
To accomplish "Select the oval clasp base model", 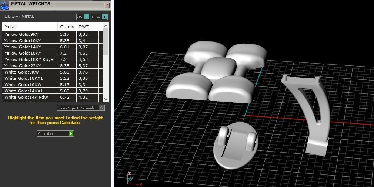I will click(x=236, y=146).
